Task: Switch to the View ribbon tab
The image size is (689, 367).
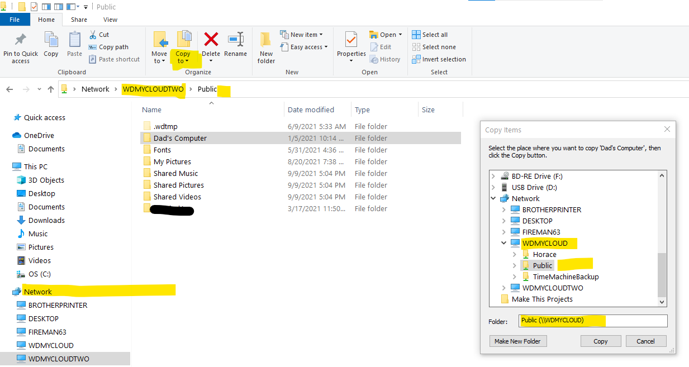Action: [110, 20]
